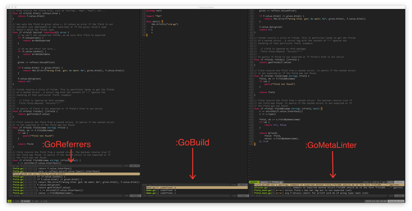Close the terminal window with red button
Viewport: 412px width, 211px height.
coord(9,7)
